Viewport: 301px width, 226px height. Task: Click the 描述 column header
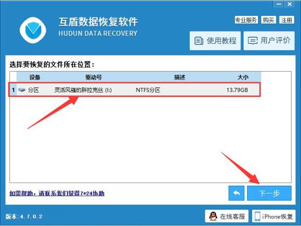tap(179, 77)
